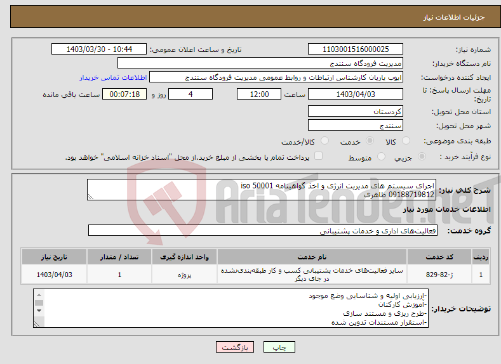Viewport: 501px width, 364px height.
Task: Click the resize grip of buyer notes box
Action: tap(37, 324)
